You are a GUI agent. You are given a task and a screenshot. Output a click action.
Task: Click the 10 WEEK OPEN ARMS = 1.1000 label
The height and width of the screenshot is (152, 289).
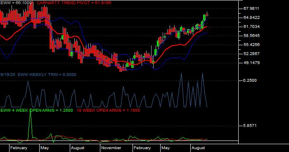point(108,111)
